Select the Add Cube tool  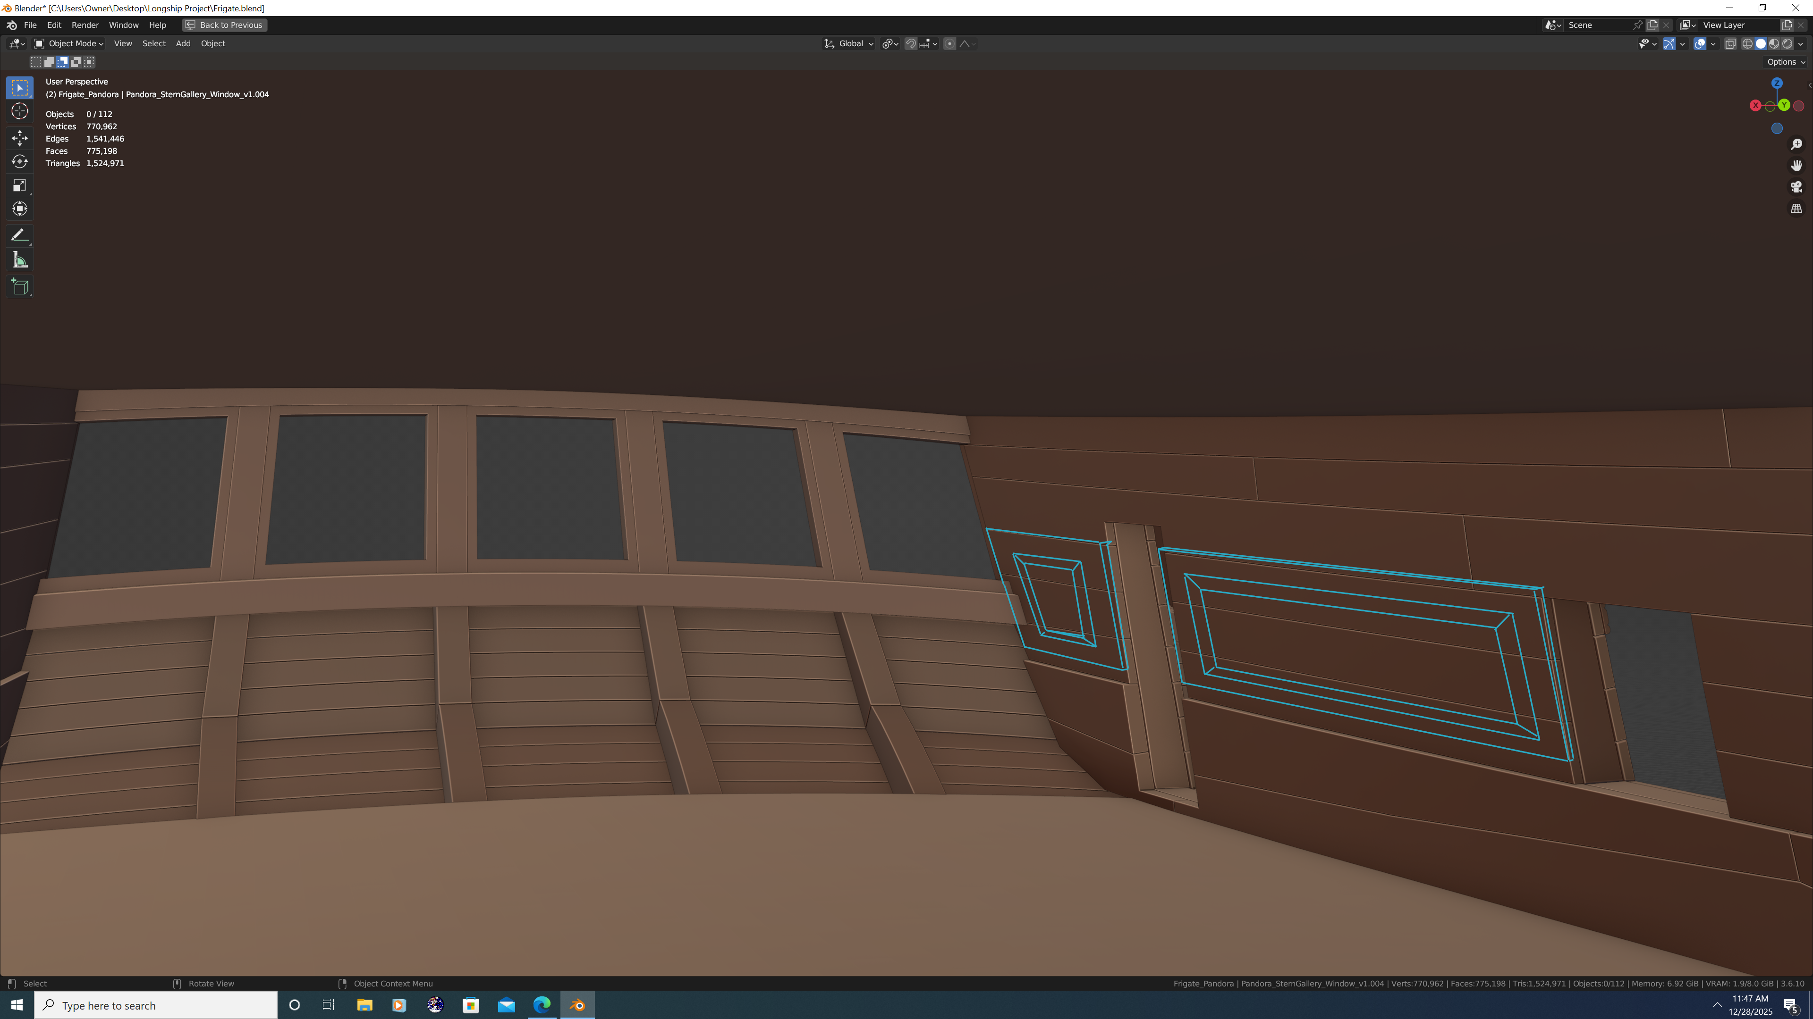coord(20,287)
